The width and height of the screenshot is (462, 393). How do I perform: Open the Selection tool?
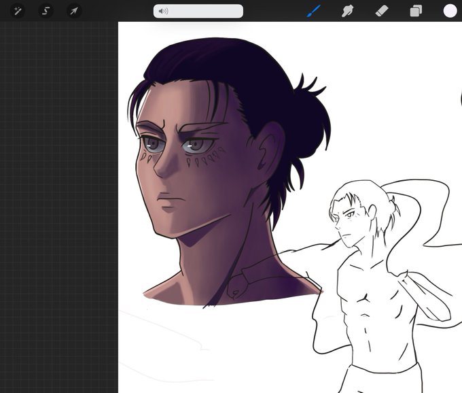point(46,11)
